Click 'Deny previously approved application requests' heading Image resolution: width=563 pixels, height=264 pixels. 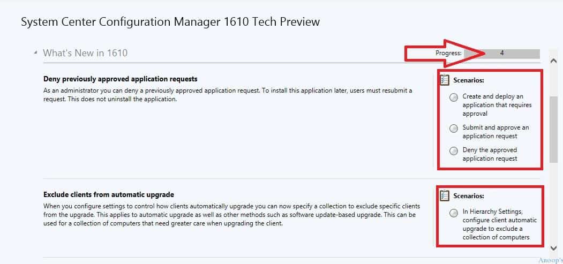(x=121, y=79)
